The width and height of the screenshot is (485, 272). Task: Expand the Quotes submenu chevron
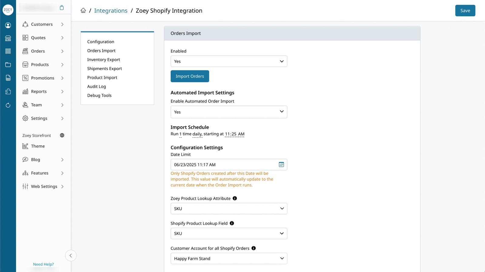click(62, 38)
